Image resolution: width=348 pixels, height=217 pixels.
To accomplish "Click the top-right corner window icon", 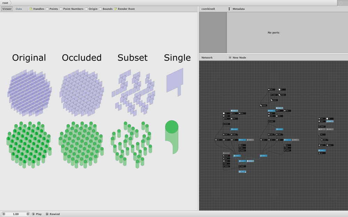I will [x=341, y=3].
